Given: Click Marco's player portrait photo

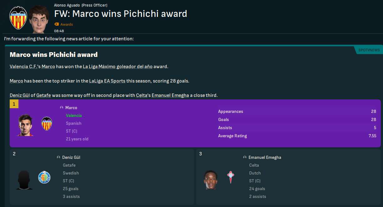Looking at the screenshot, I should 25,125.
